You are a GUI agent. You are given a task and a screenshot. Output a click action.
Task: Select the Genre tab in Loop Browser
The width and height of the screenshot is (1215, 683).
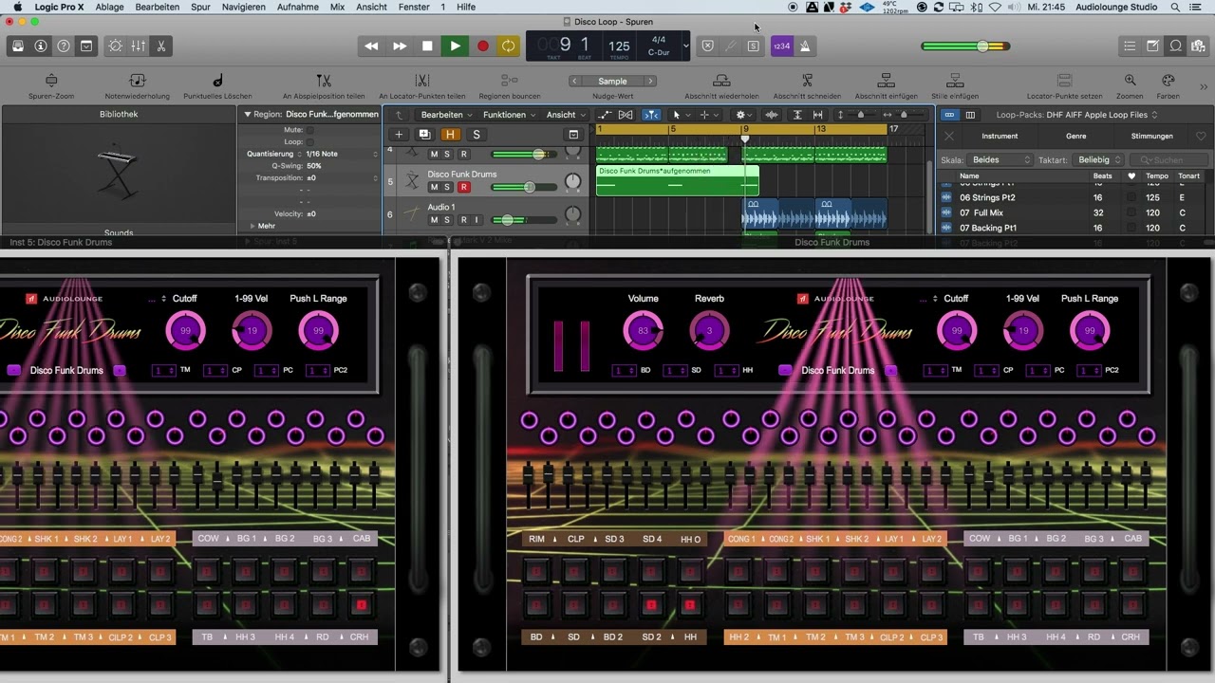(1075, 137)
